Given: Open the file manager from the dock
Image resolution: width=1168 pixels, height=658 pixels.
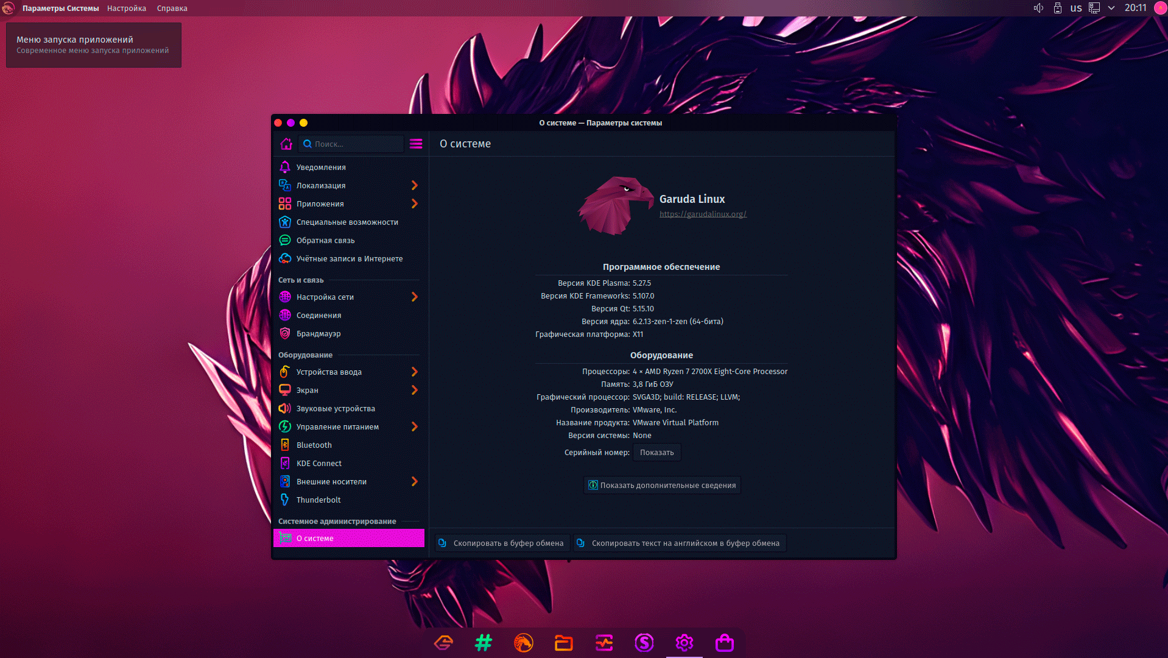Looking at the screenshot, I should [x=563, y=643].
